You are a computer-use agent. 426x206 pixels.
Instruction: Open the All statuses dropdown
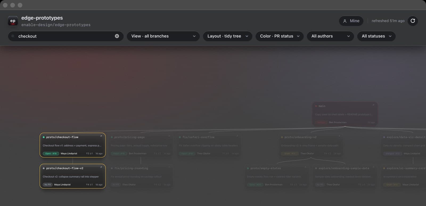pos(376,36)
